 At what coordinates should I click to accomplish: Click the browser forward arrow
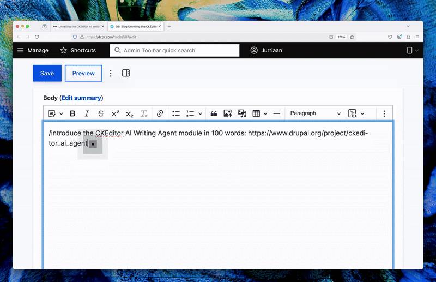pos(28,37)
